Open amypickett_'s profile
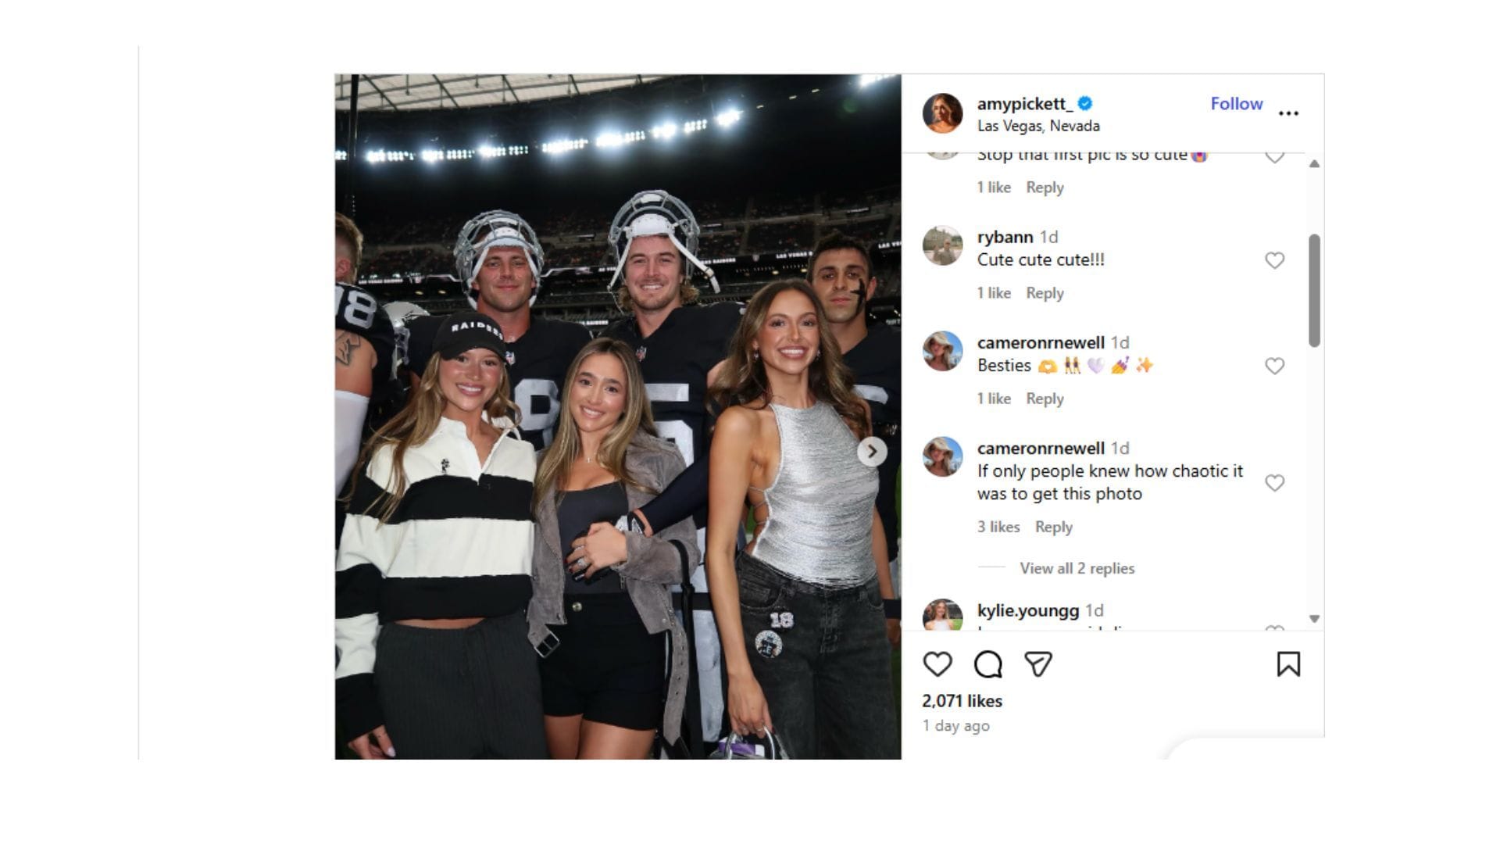The image size is (1500, 844). (1023, 103)
